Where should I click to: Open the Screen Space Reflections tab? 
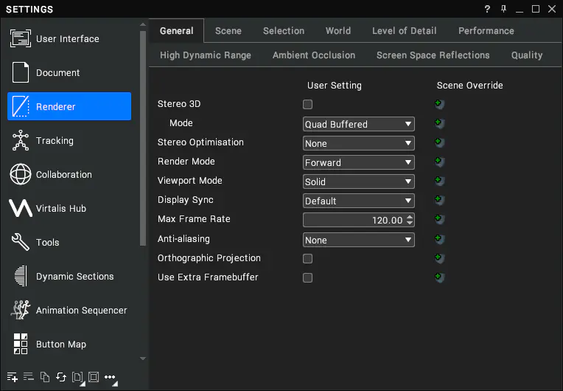(x=433, y=55)
